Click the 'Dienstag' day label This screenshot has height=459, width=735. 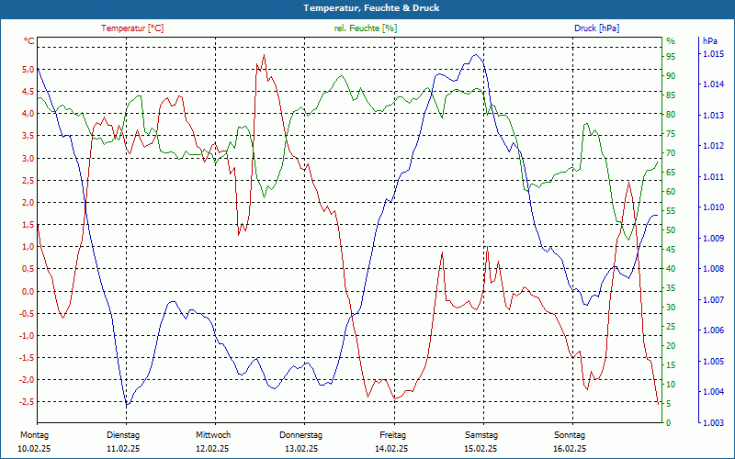123,435
